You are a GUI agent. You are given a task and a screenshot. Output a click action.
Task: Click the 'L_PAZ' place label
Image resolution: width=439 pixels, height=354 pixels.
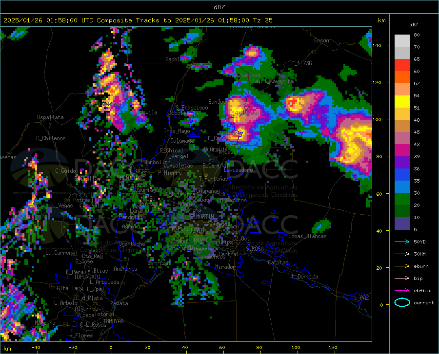coord(361,298)
